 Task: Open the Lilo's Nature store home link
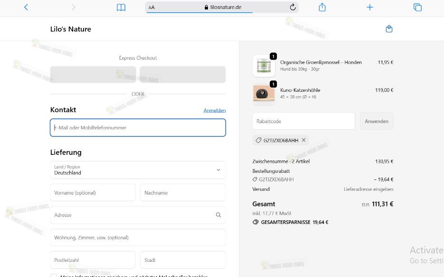pyautogui.click(x=70, y=29)
